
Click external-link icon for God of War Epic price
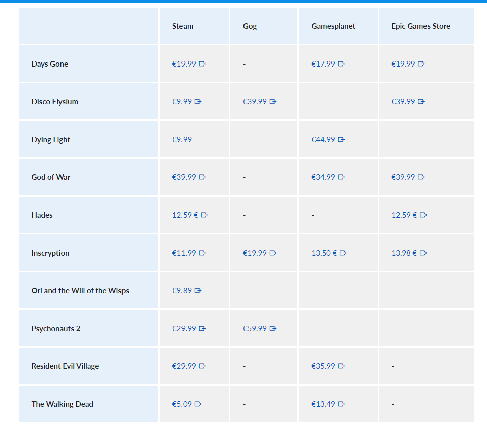(421, 177)
